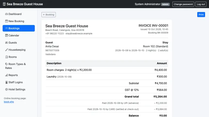Viewport: 209px width, 117px height.
Task: Click the phone number 9870077009
Action: coord(52,50)
